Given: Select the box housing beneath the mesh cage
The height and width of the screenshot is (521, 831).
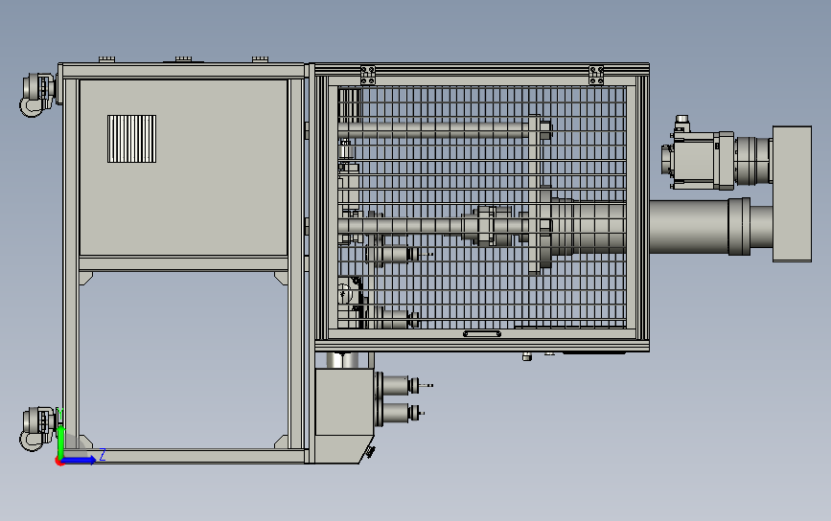Looking at the screenshot, I should (344, 416).
